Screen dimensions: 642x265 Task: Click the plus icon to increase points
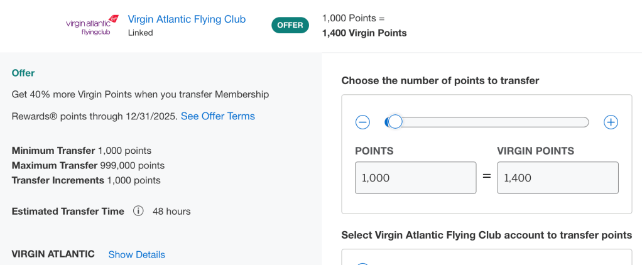611,122
